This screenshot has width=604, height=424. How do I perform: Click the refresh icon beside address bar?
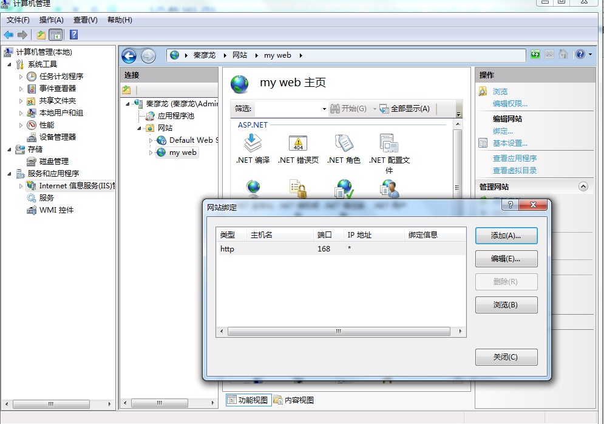[535, 55]
